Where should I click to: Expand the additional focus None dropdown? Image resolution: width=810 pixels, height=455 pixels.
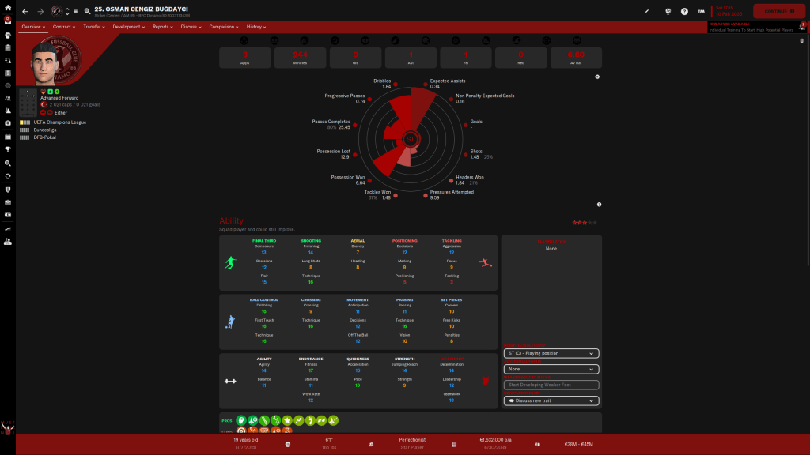(551, 369)
